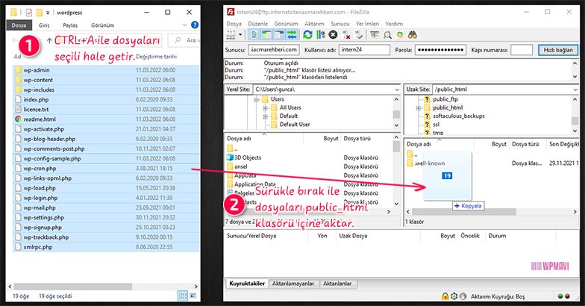Image resolution: width=585 pixels, height=306 pixels.
Task: Open Explorer help icon
Action: (194, 25)
